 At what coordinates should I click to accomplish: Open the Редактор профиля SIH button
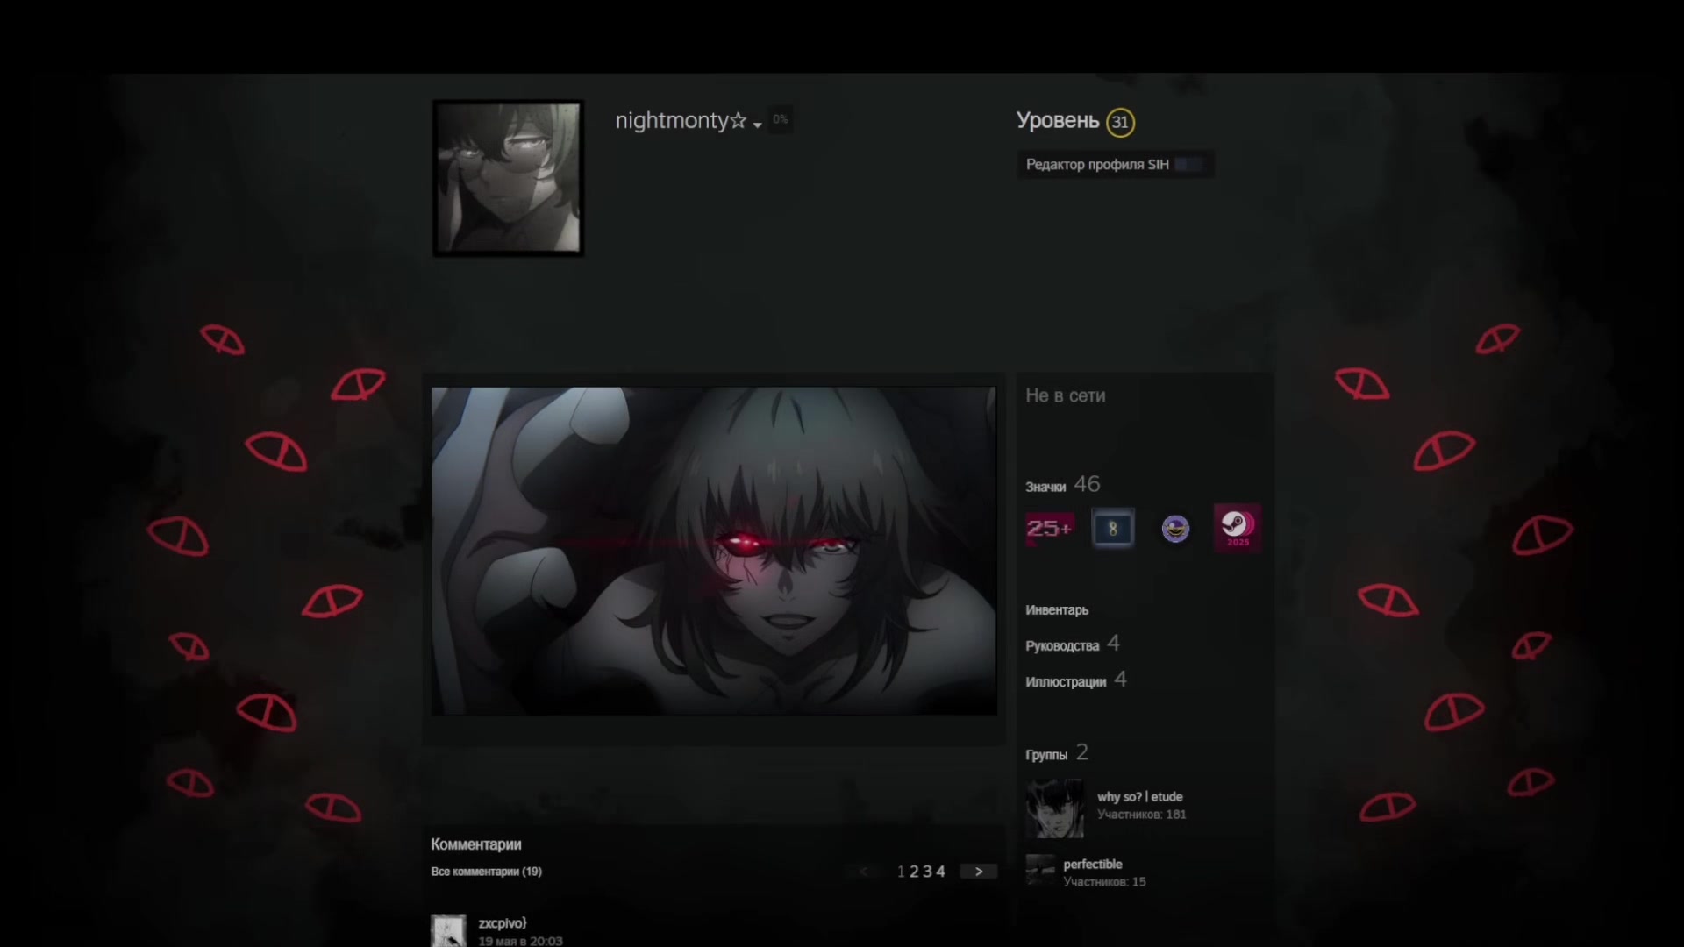click(1116, 165)
